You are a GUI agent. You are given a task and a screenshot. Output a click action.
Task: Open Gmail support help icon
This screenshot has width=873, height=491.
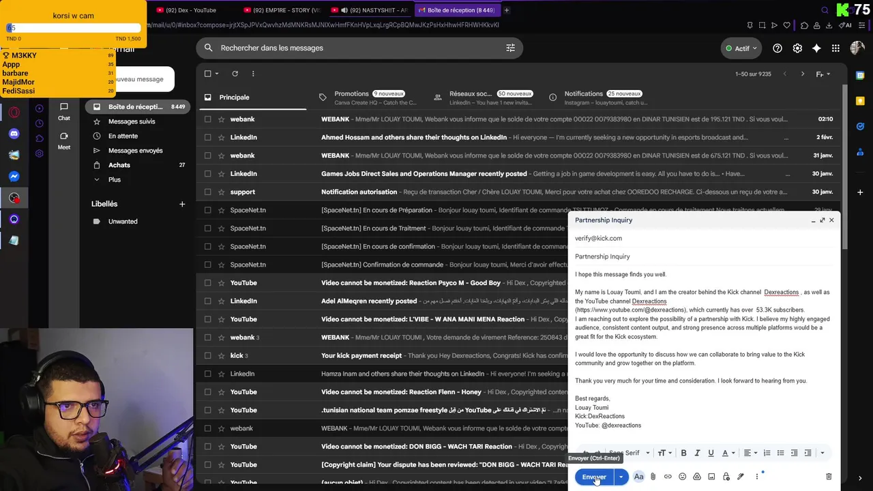click(x=778, y=48)
